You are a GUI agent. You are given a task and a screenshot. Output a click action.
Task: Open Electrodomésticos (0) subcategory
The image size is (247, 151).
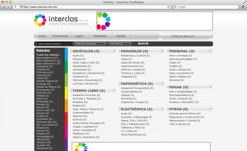coord(182,95)
